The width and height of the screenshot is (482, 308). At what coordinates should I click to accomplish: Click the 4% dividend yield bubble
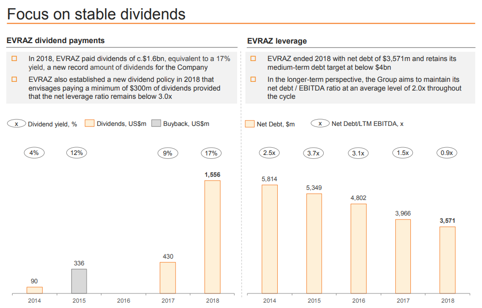pos(34,153)
